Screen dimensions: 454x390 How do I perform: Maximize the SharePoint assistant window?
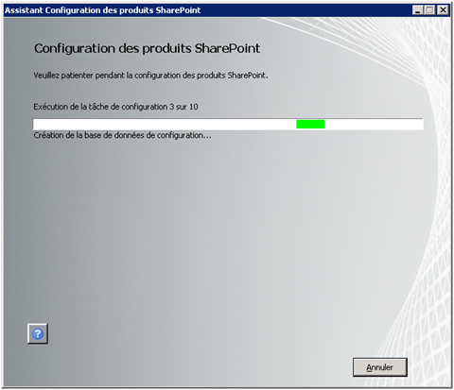point(430,10)
